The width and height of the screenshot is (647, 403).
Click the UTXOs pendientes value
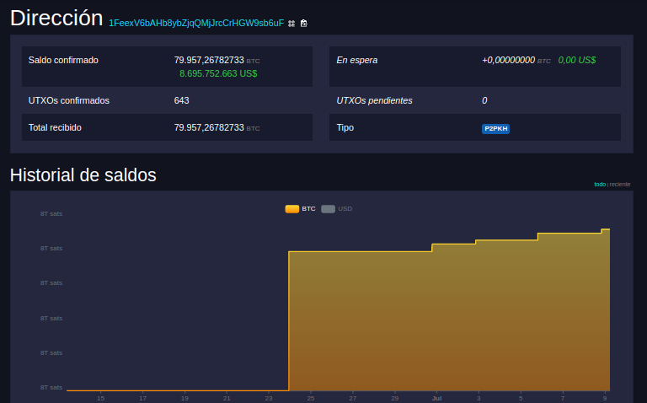(484, 100)
